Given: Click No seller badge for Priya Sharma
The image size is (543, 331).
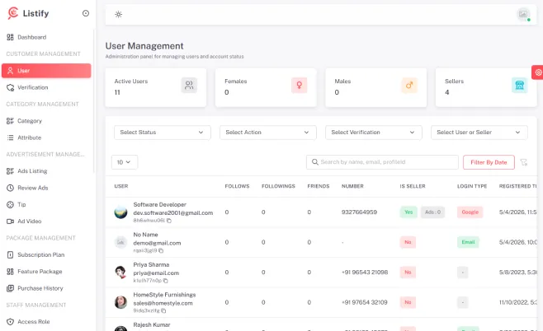Looking at the screenshot, I should (408, 273).
